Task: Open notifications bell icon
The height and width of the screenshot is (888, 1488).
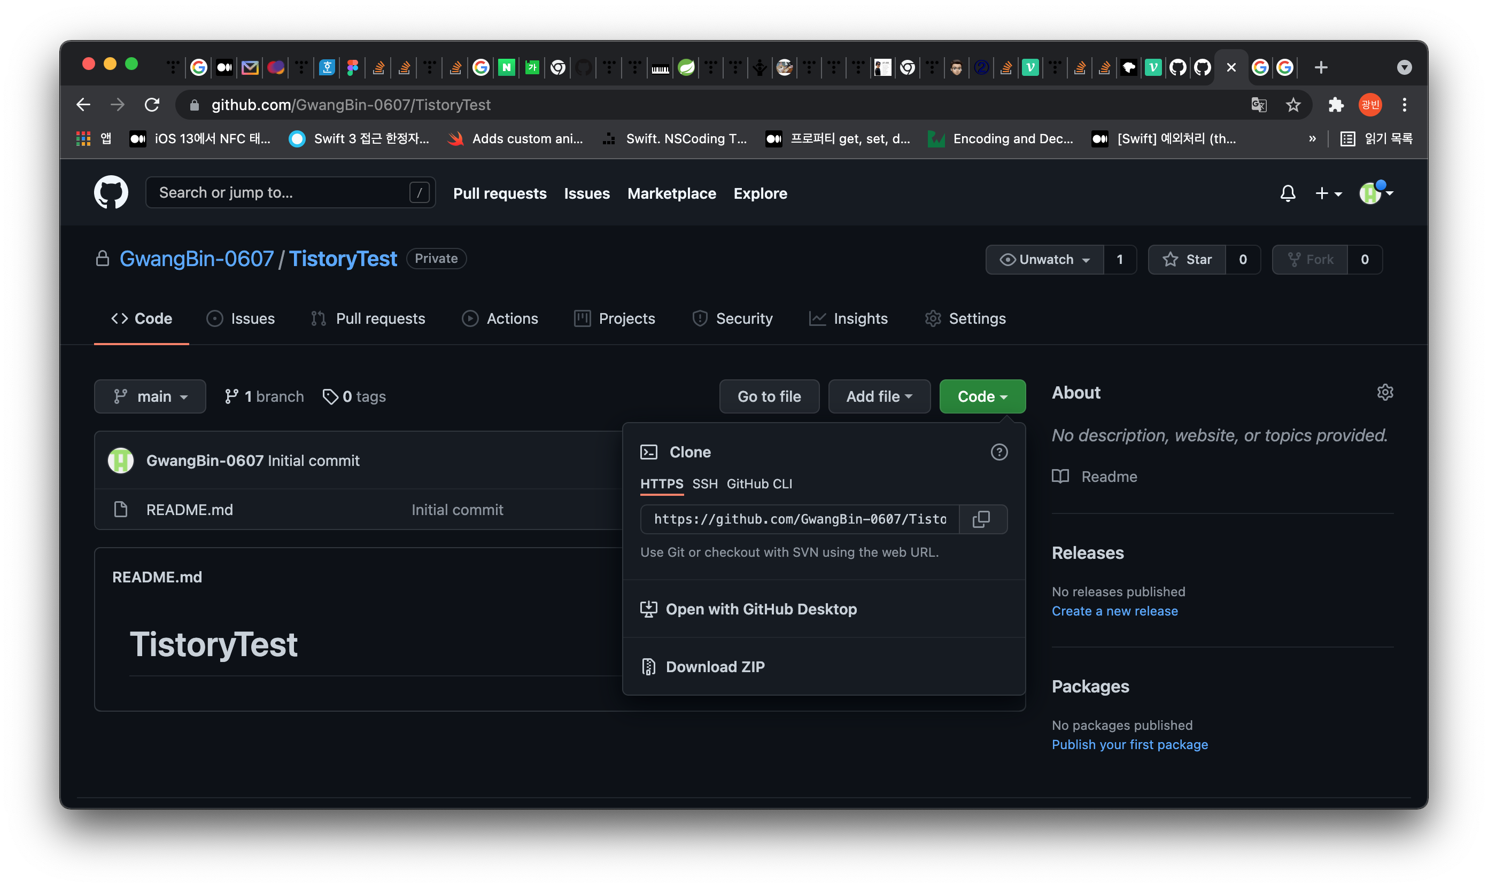Action: click(1288, 193)
